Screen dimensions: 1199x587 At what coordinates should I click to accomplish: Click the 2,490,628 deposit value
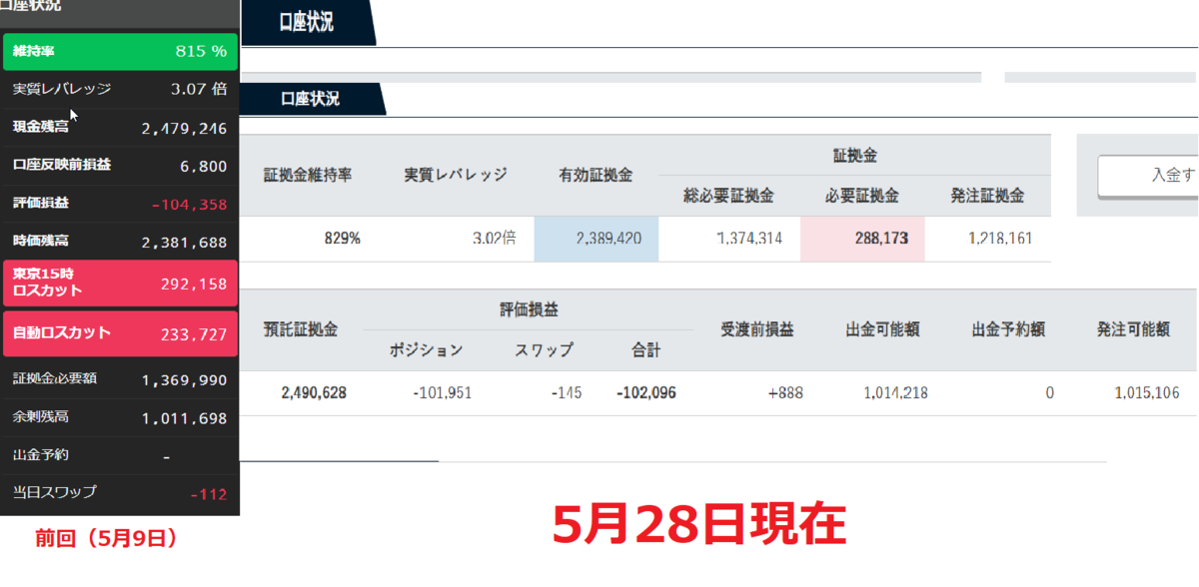pos(313,392)
